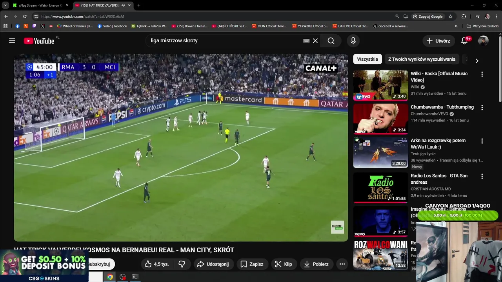Show more filter chips with the right arrow
The height and width of the screenshot is (282, 502).
477,61
